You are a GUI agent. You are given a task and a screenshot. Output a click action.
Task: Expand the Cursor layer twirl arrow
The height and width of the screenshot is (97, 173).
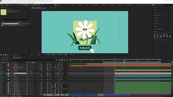(x=7, y=64)
